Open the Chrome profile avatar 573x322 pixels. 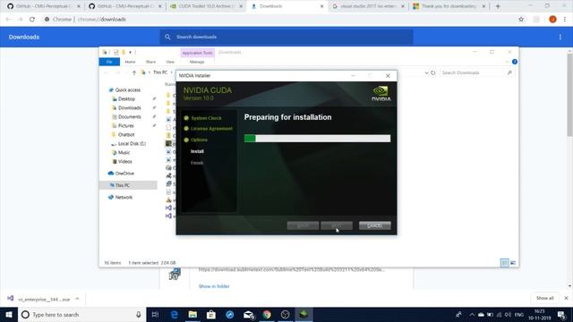coord(552,20)
